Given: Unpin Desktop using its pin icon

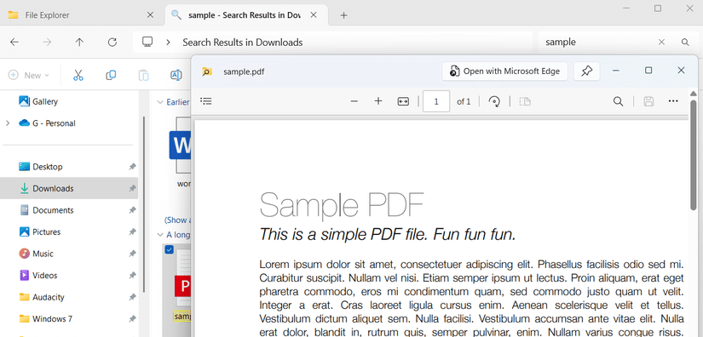Looking at the screenshot, I should pyautogui.click(x=132, y=167).
